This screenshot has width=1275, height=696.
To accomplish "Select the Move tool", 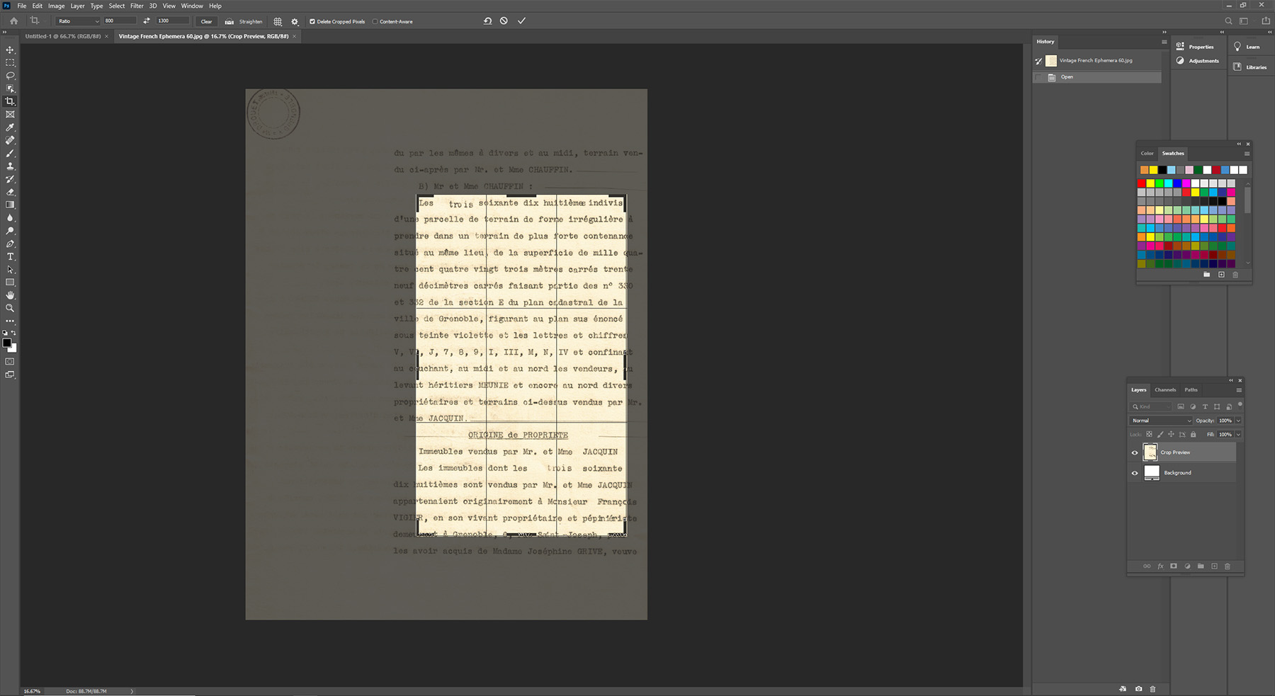I will coord(10,50).
